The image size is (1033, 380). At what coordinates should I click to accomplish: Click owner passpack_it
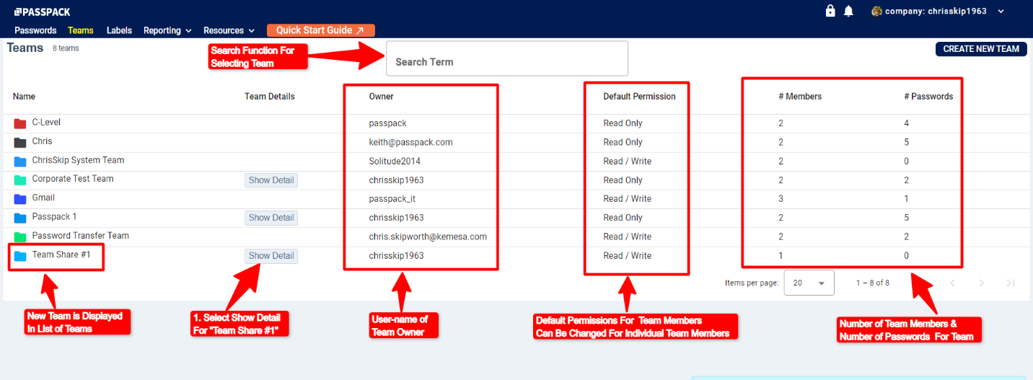(x=392, y=199)
